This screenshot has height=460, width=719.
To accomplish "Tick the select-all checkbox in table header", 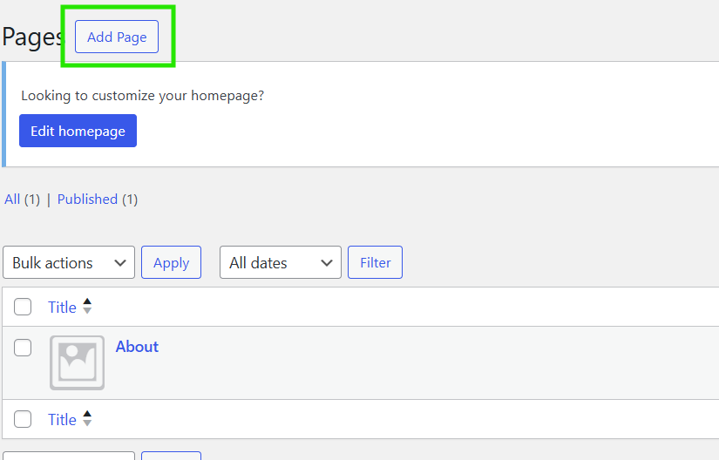I will coord(23,307).
